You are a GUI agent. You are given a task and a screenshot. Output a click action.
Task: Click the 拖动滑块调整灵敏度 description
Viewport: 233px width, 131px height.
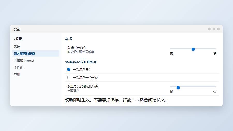pos(81,52)
